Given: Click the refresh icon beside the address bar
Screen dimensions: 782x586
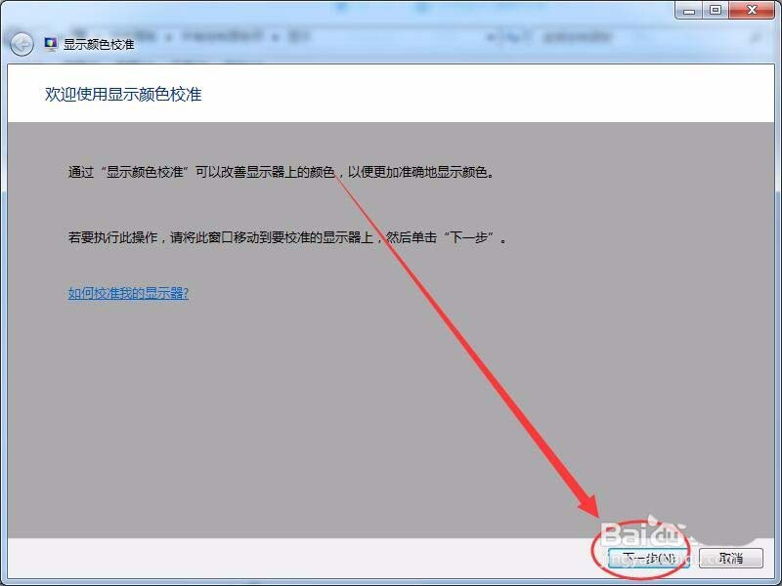Looking at the screenshot, I should click(x=515, y=37).
